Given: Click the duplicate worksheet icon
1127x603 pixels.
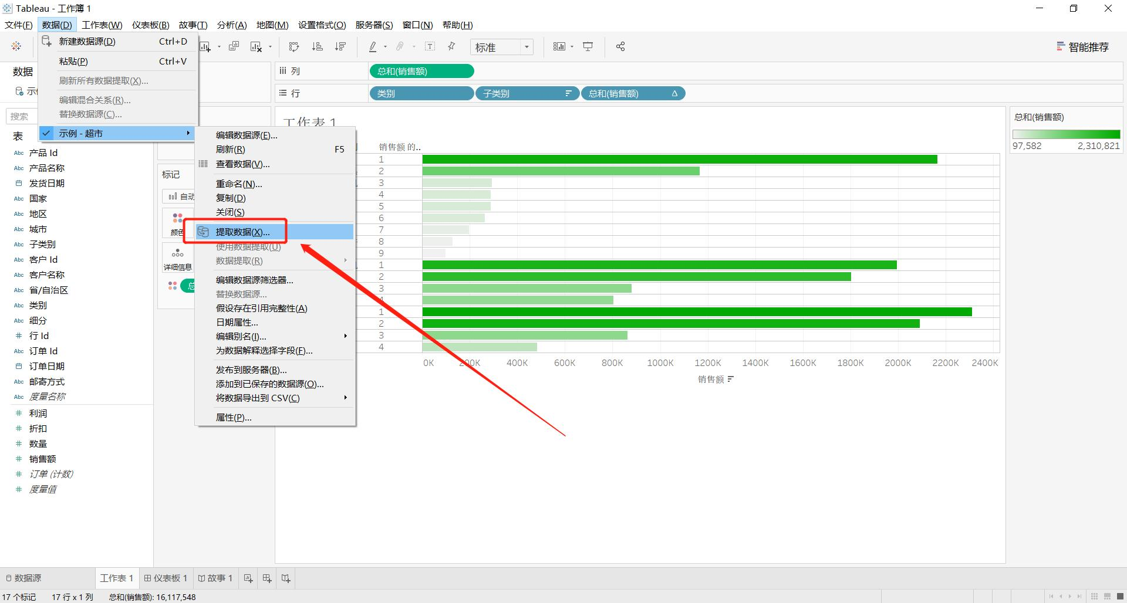Looking at the screenshot, I should click(234, 46).
